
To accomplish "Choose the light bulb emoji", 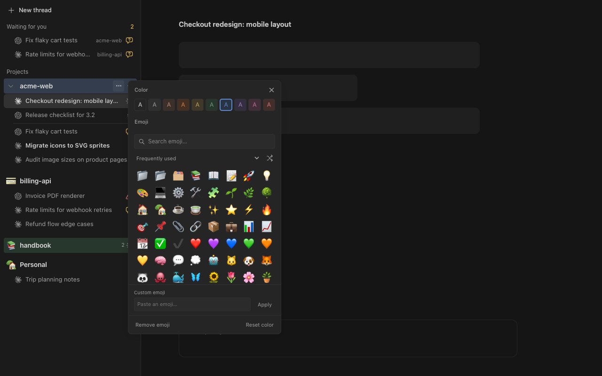I will 267,176.
